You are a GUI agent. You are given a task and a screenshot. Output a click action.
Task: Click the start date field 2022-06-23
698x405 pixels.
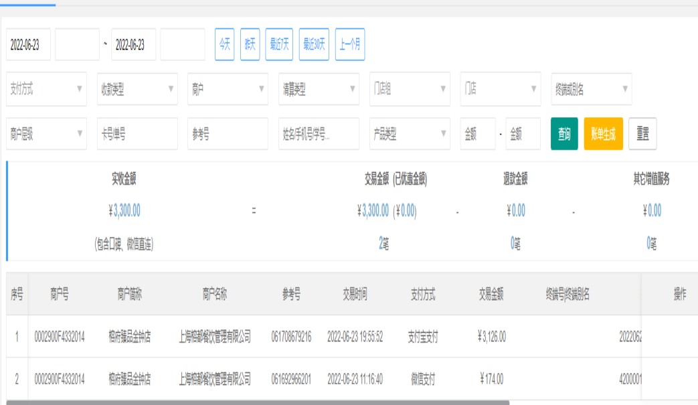[x=28, y=45]
